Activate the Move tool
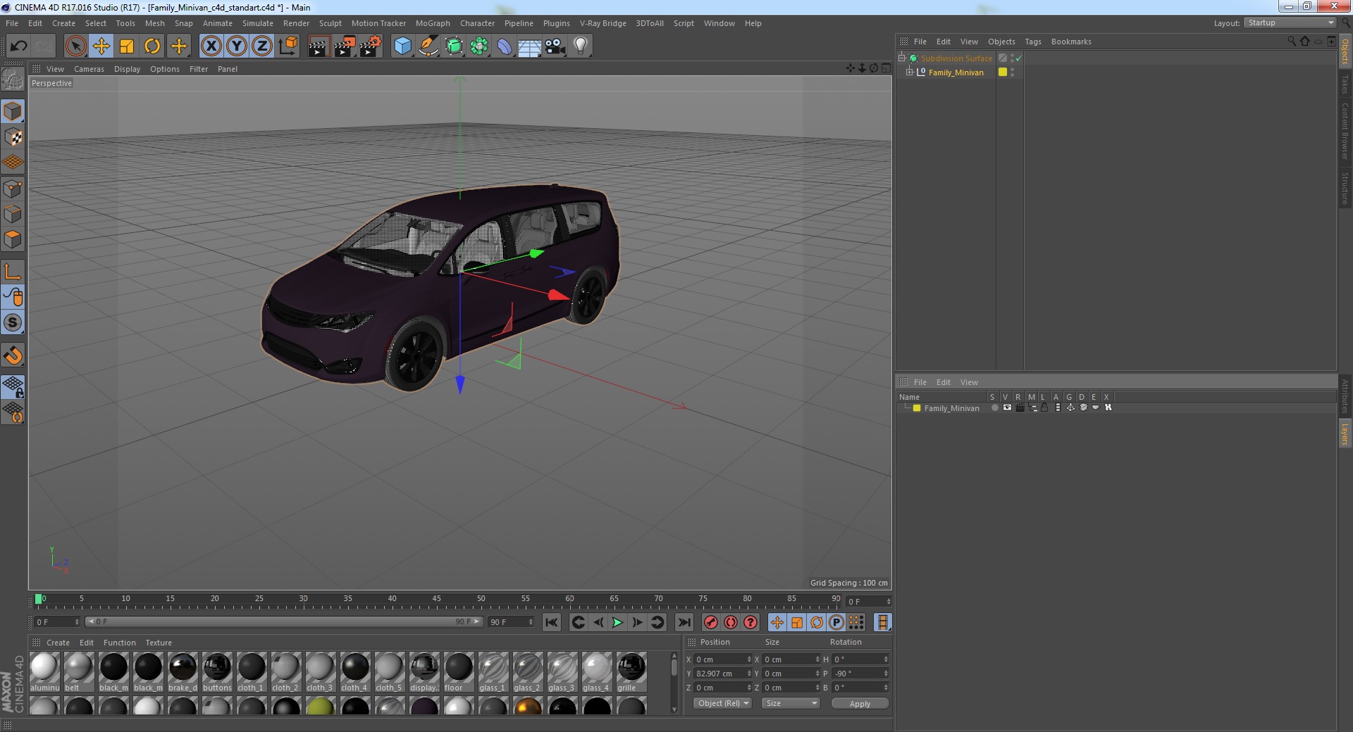The image size is (1353, 732). (101, 46)
